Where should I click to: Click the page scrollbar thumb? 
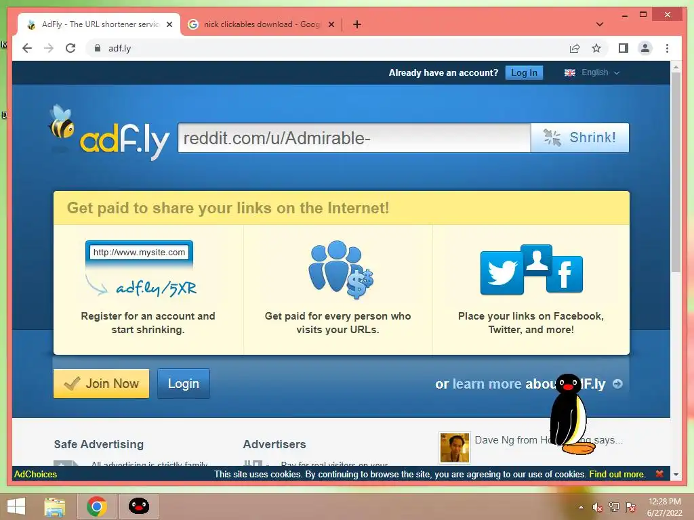[676, 173]
